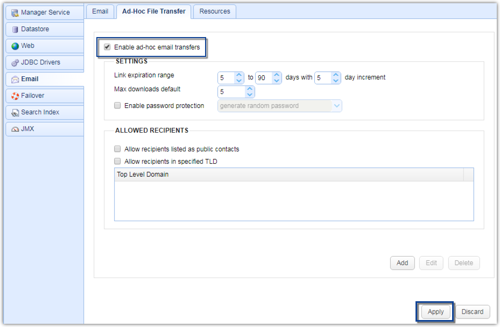Check allow recipients listed as public contacts
This screenshot has height=327, width=500.
117,149
